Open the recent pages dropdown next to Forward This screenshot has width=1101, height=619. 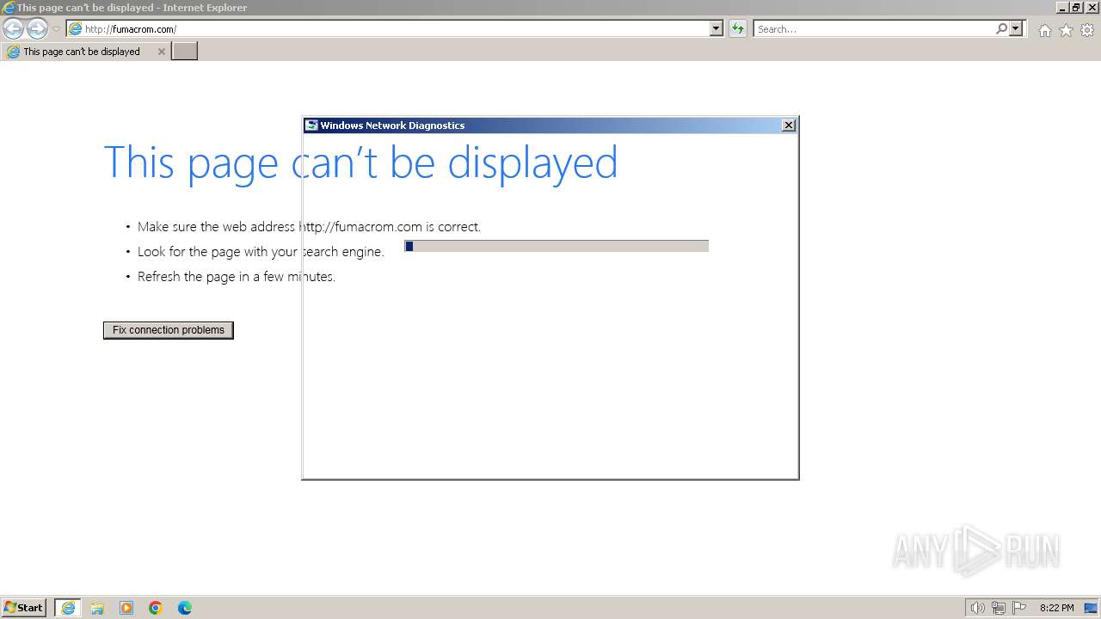coord(56,29)
